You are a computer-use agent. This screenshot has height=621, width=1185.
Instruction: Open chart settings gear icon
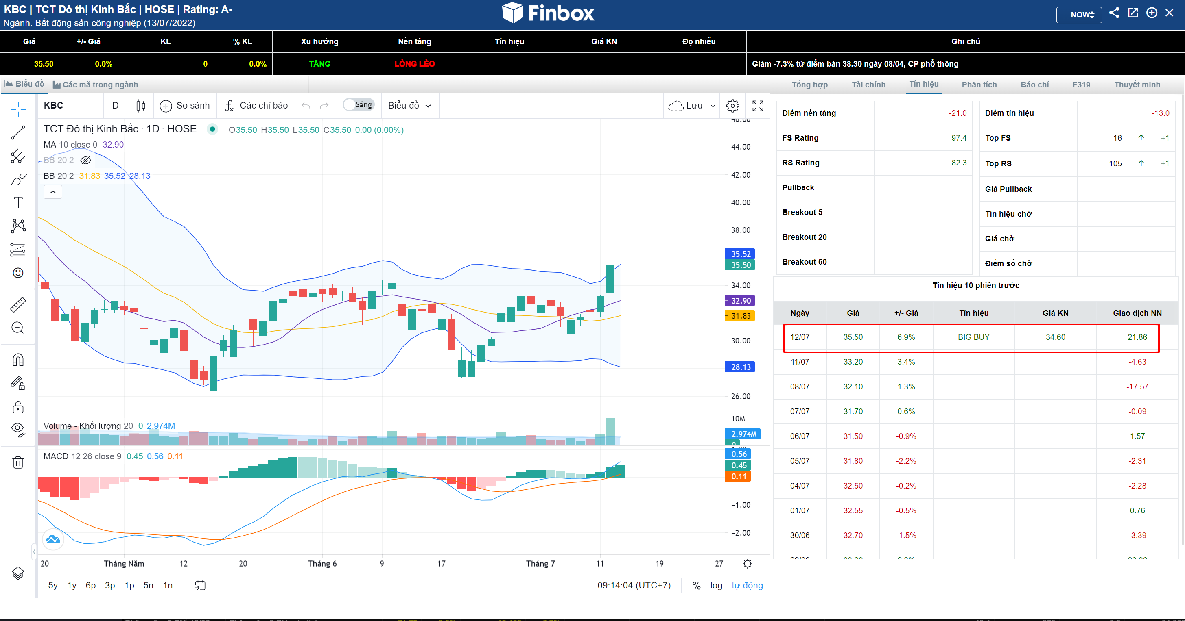click(732, 106)
